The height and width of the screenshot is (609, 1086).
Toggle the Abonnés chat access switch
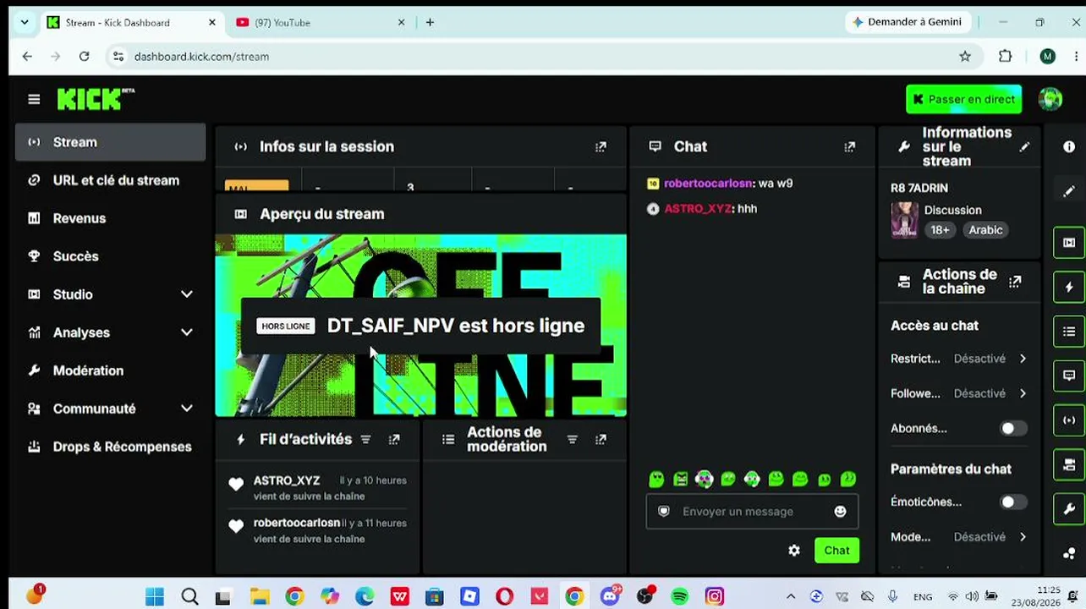(x=1013, y=429)
